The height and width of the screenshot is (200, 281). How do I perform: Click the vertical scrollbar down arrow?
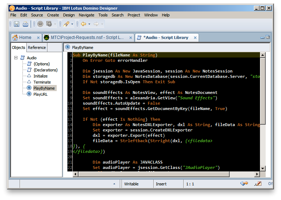(263, 169)
